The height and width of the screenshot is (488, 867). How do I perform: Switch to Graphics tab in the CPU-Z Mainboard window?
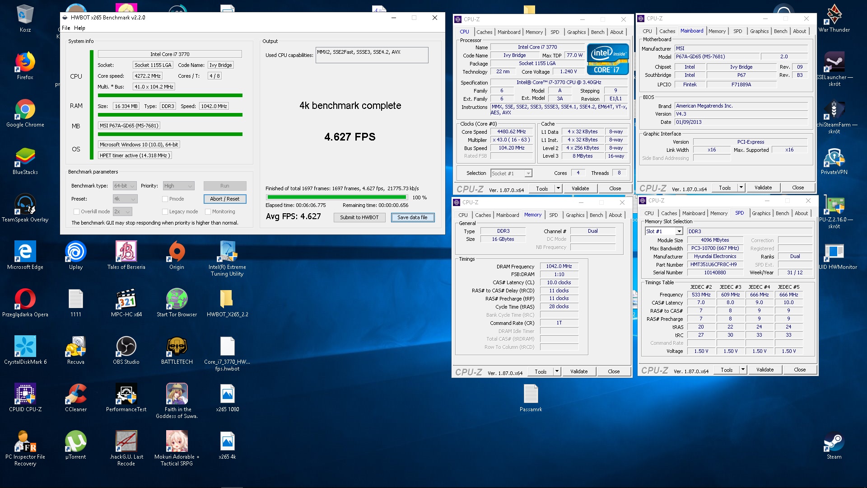[759, 31]
